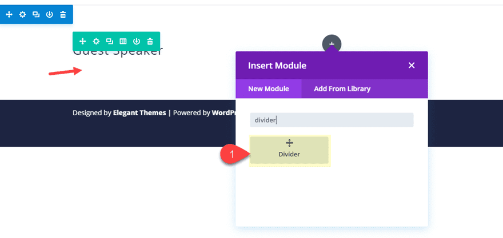The image size is (503, 238).
Task: Open the Elegant Themes footer link
Action: pos(139,113)
